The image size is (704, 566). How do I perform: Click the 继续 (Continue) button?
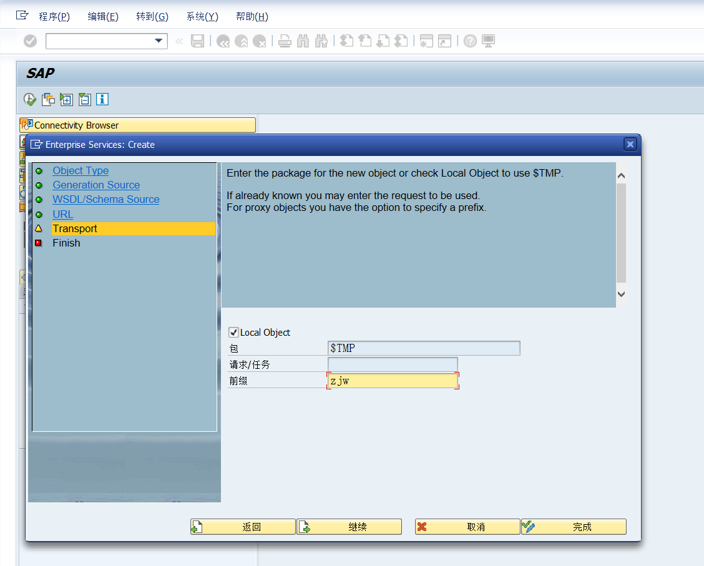point(350,527)
